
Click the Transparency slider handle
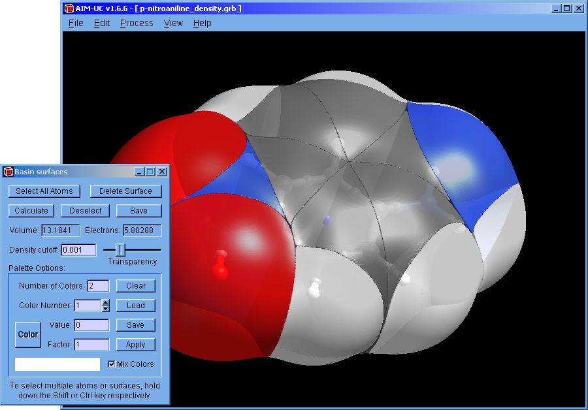tap(120, 249)
